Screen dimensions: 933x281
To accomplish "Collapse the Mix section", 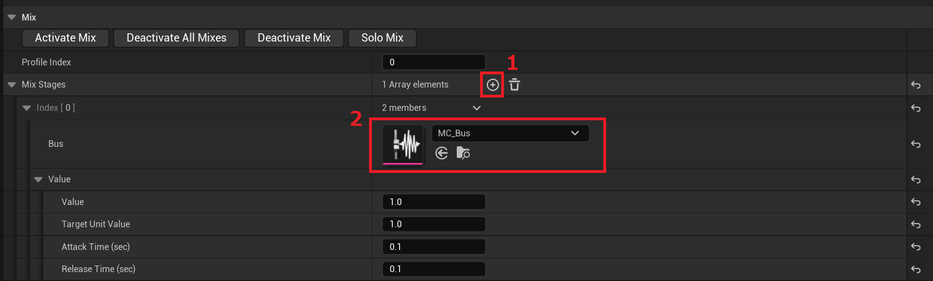I will coord(12,17).
